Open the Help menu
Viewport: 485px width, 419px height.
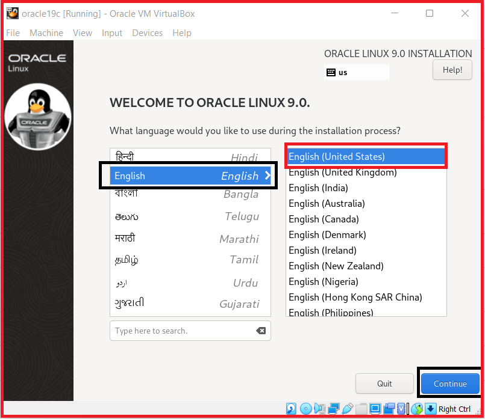click(182, 32)
